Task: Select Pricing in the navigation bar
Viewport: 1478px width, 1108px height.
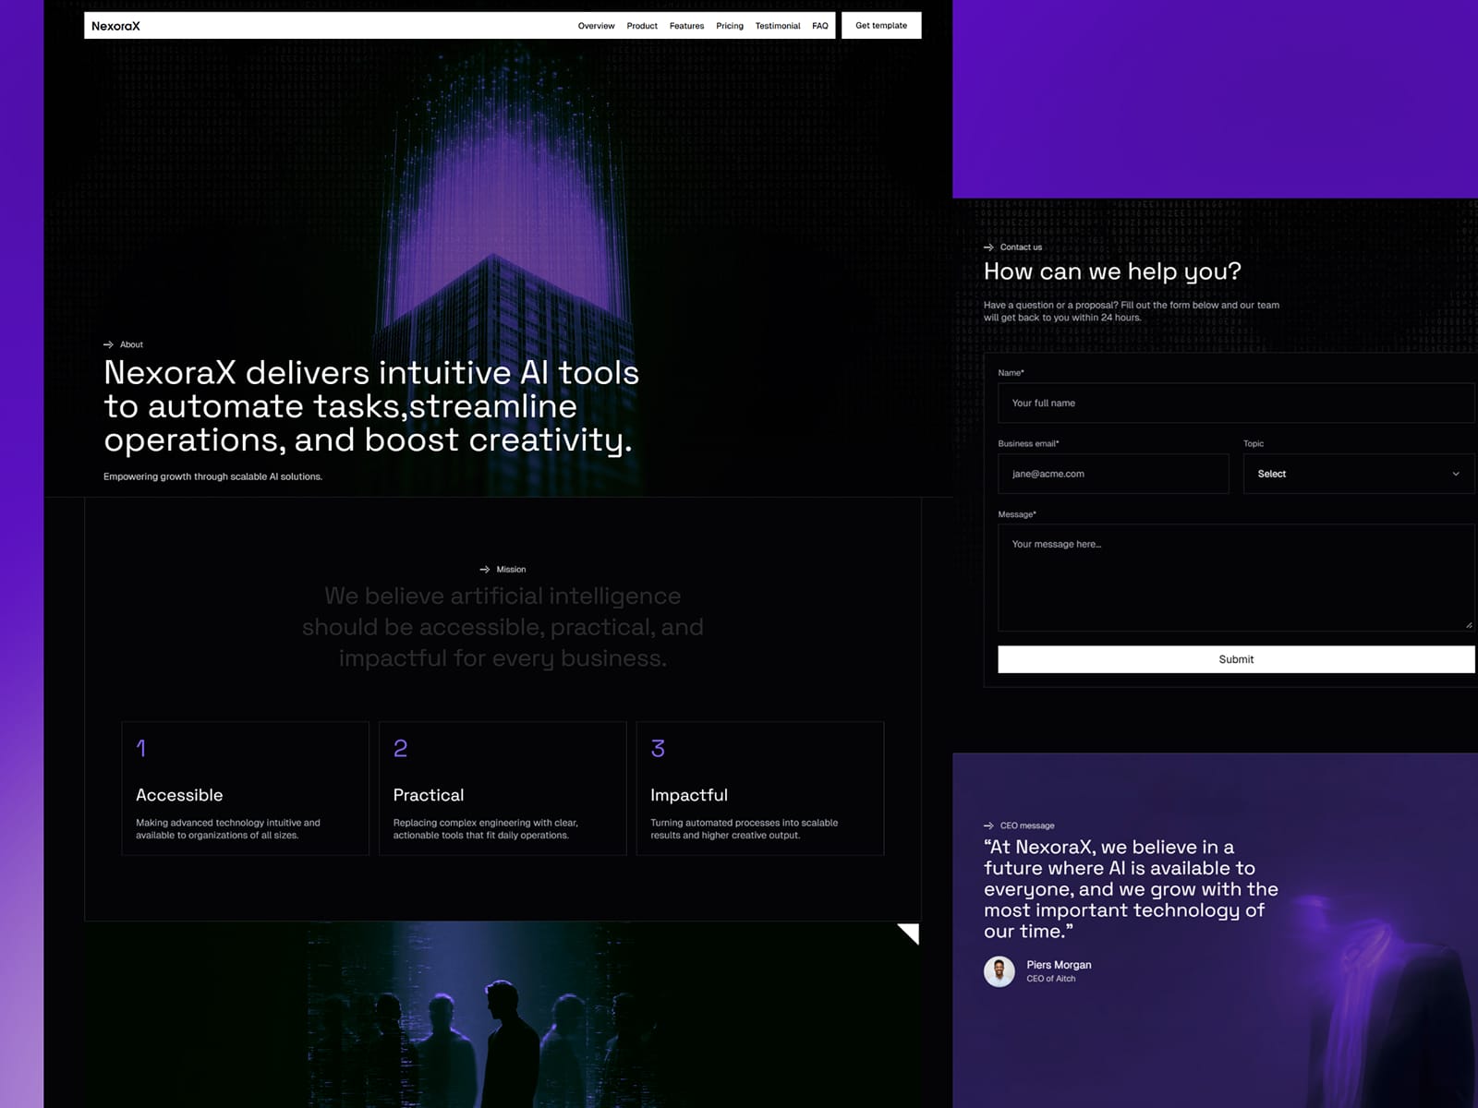Action: click(729, 26)
